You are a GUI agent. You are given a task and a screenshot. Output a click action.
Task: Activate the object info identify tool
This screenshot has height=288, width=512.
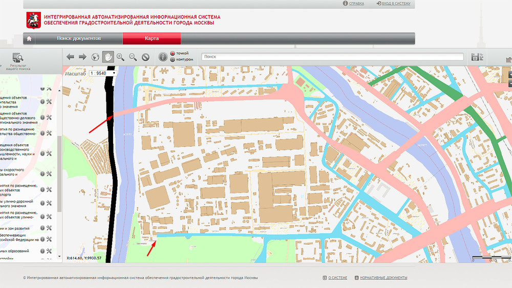pos(163,57)
